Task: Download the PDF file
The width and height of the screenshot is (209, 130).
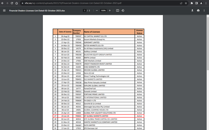Action: (x=192, y=10)
